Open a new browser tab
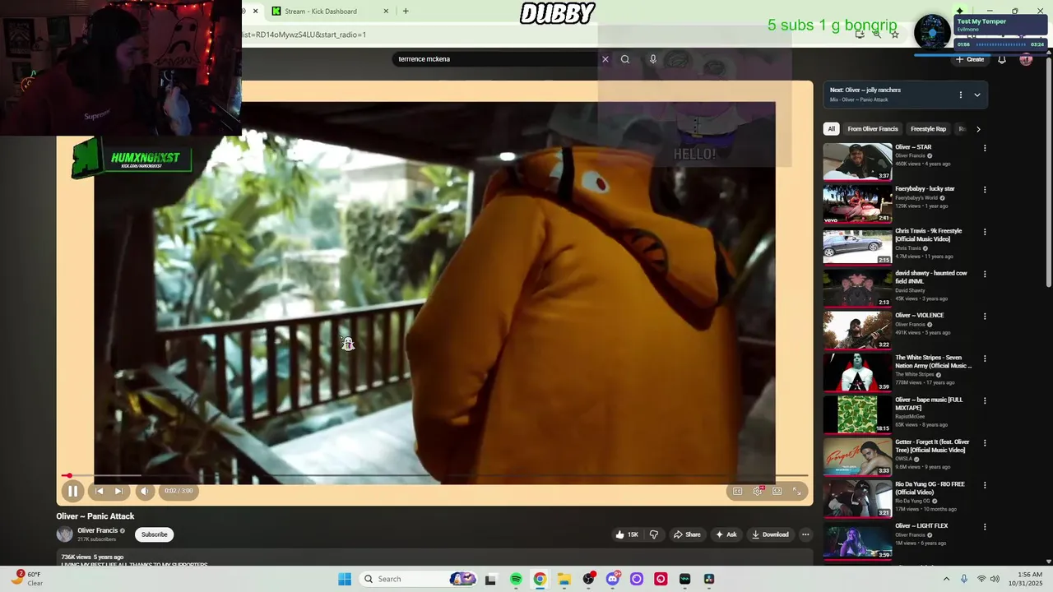1053x592 pixels. 406,11
